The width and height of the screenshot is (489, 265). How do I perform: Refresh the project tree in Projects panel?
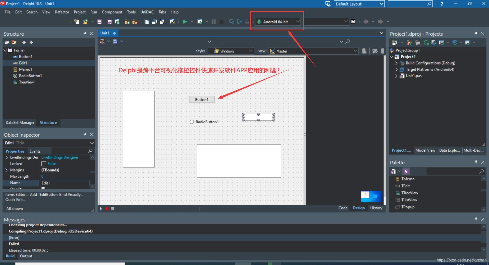click(426, 43)
